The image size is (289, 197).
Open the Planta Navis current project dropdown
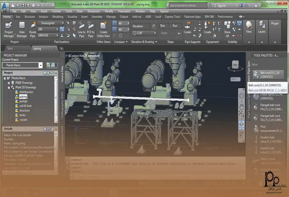40,65
